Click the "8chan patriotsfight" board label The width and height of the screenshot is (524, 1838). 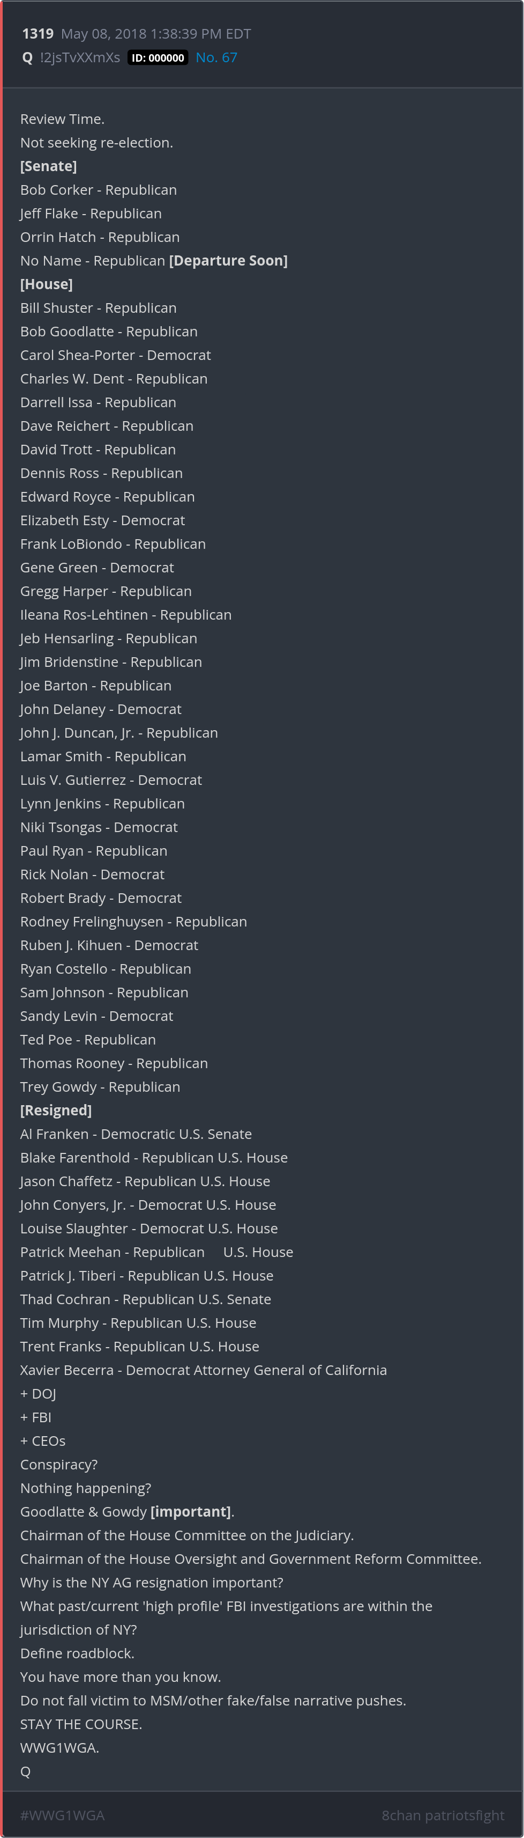point(442,1814)
